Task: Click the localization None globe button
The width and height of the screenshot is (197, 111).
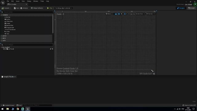Action: [108, 14]
